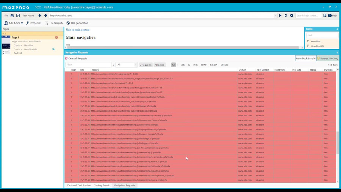Open Help via the question mark icon

tap(330, 16)
